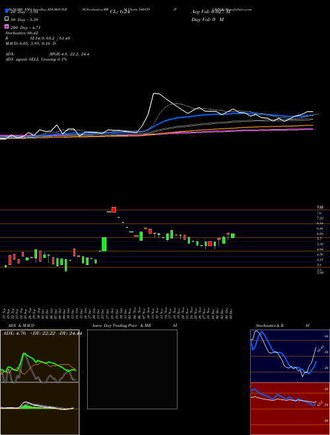This screenshot has width=330, height=435.
Task: Click the 5.7 price axis label
Action: (x=319, y=239)
